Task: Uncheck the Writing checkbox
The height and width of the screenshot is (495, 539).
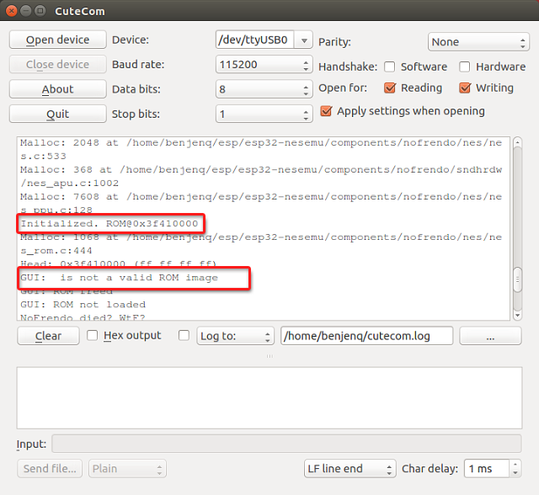Action: coord(465,88)
